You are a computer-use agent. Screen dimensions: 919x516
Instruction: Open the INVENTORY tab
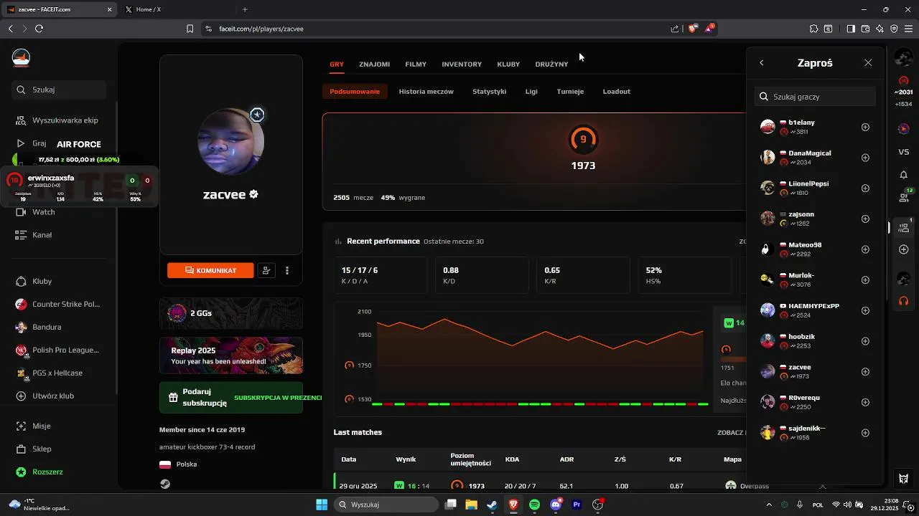(x=462, y=64)
